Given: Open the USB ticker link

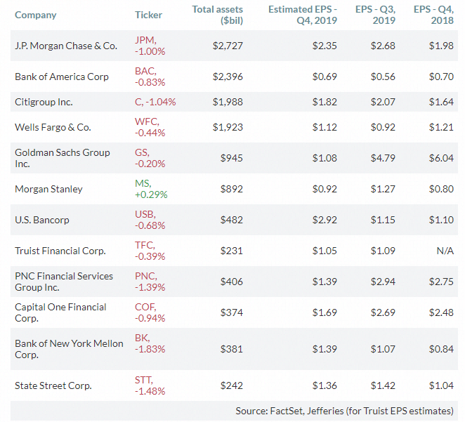Looking at the screenshot, I should 146,215.
